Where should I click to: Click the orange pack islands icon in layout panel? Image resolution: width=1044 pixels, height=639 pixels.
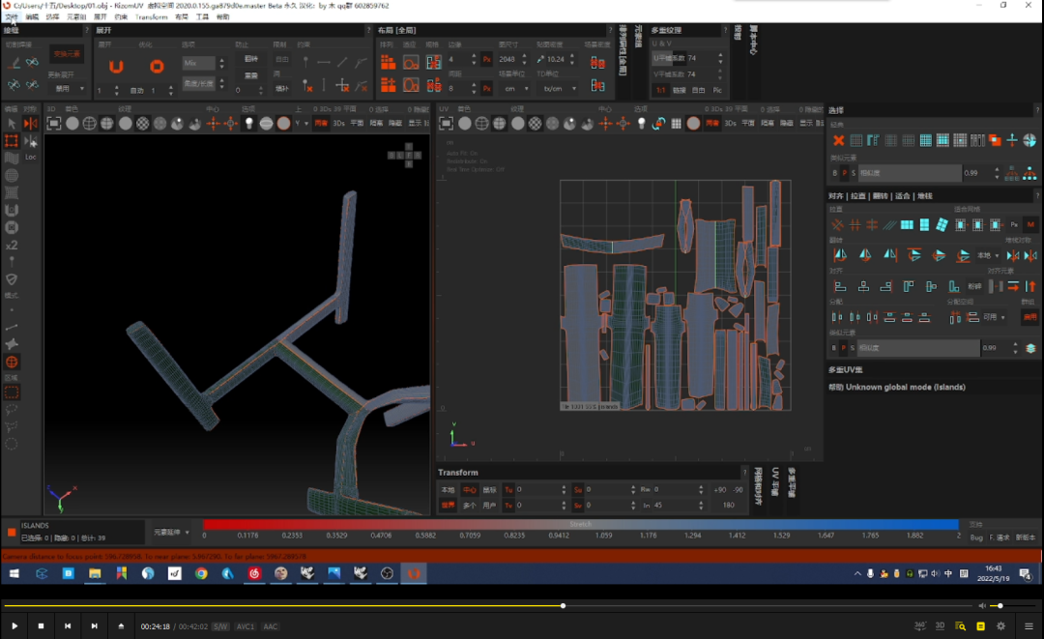tap(388, 63)
